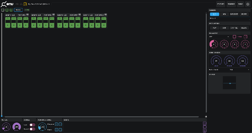Click DELETE in the oscillators panel
Screen dimensions: 252x133
click(x=244, y=28)
